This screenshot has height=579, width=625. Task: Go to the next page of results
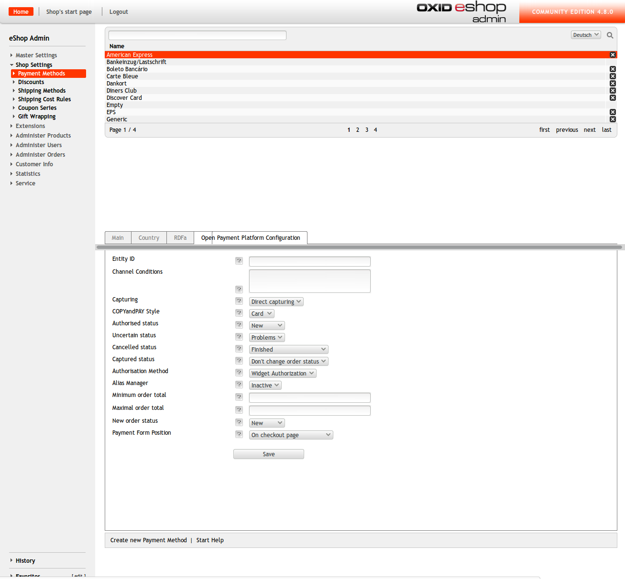589,130
